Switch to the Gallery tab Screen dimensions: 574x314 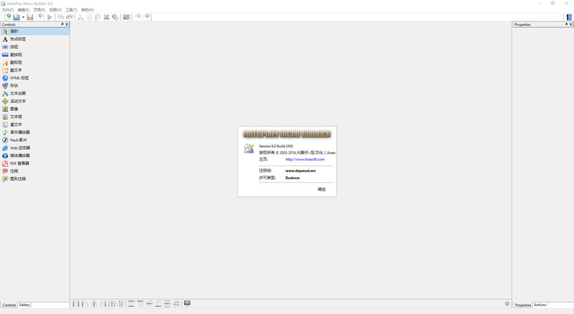[x=24, y=304]
